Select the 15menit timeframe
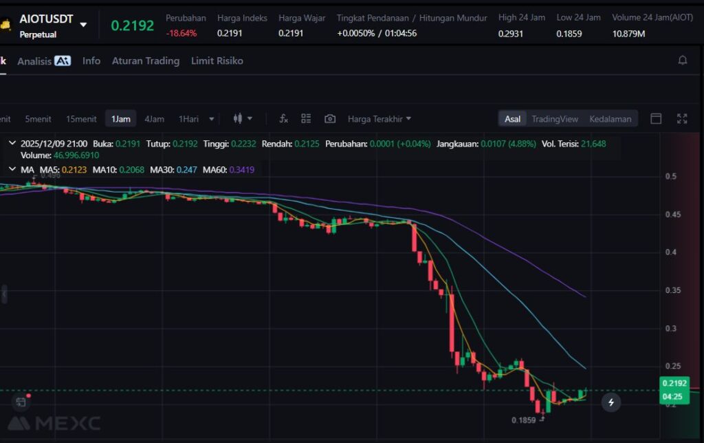Viewport: 704px width, 443px height. (x=81, y=119)
